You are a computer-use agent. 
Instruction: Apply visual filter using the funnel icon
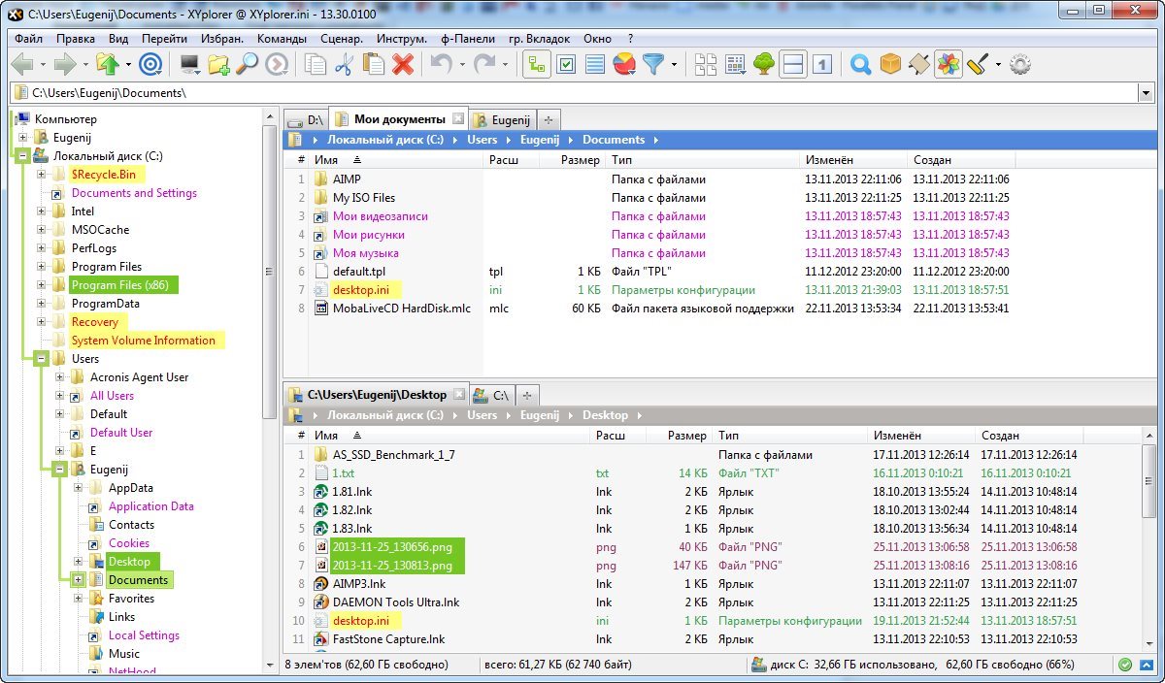click(653, 65)
